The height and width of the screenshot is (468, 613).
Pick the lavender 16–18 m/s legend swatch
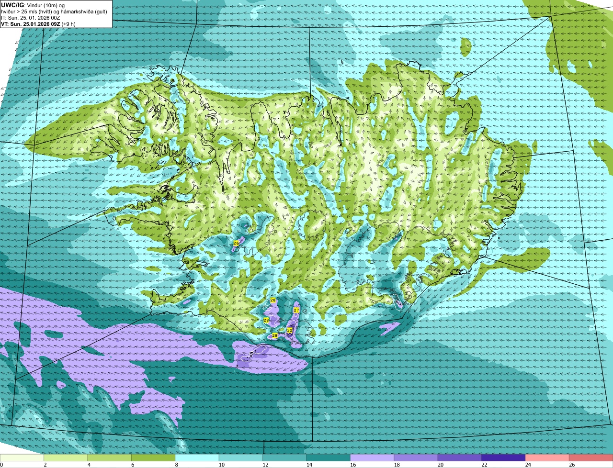[x=372, y=457]
